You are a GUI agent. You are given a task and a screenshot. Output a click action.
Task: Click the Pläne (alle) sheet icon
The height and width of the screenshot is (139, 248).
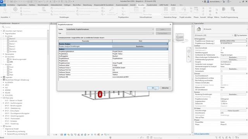point(4,98)
